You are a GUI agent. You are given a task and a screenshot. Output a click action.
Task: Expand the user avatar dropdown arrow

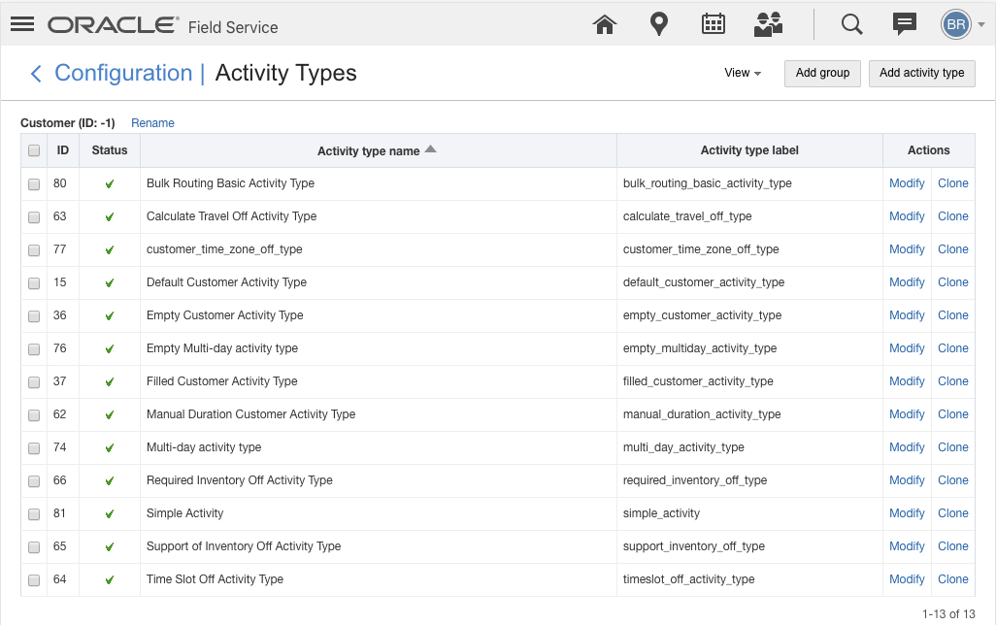(979, 23)
